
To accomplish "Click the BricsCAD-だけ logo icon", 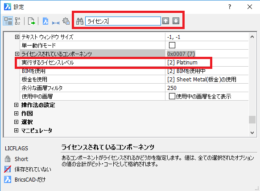I will 8,179.
